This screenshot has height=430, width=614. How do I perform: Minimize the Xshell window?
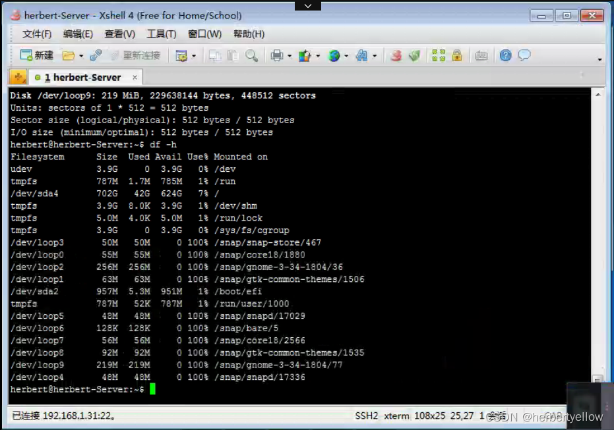click(541, 16)
